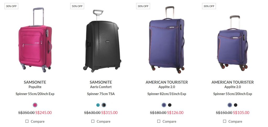View the small purple Applite 55cm image
Screen dimensions: 268x127
(x=232, y=44)
